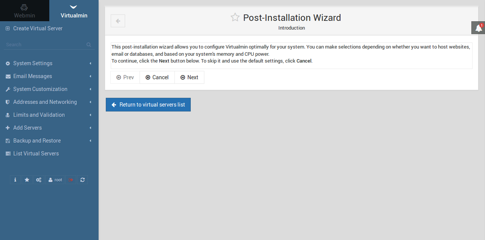Click the magnifier icon in the search box
Screen dimensions: 485x240
click(89, 45)
